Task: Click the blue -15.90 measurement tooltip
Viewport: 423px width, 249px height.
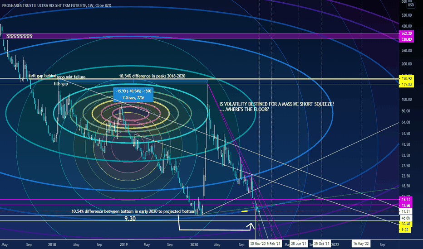Action: coord(133,95)
